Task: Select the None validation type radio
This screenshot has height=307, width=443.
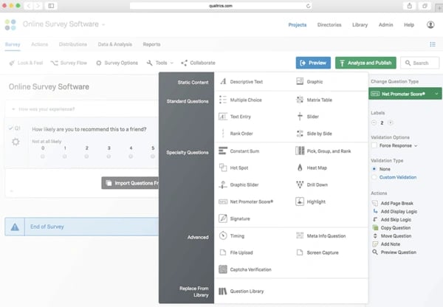Action: tap(374, 168)
